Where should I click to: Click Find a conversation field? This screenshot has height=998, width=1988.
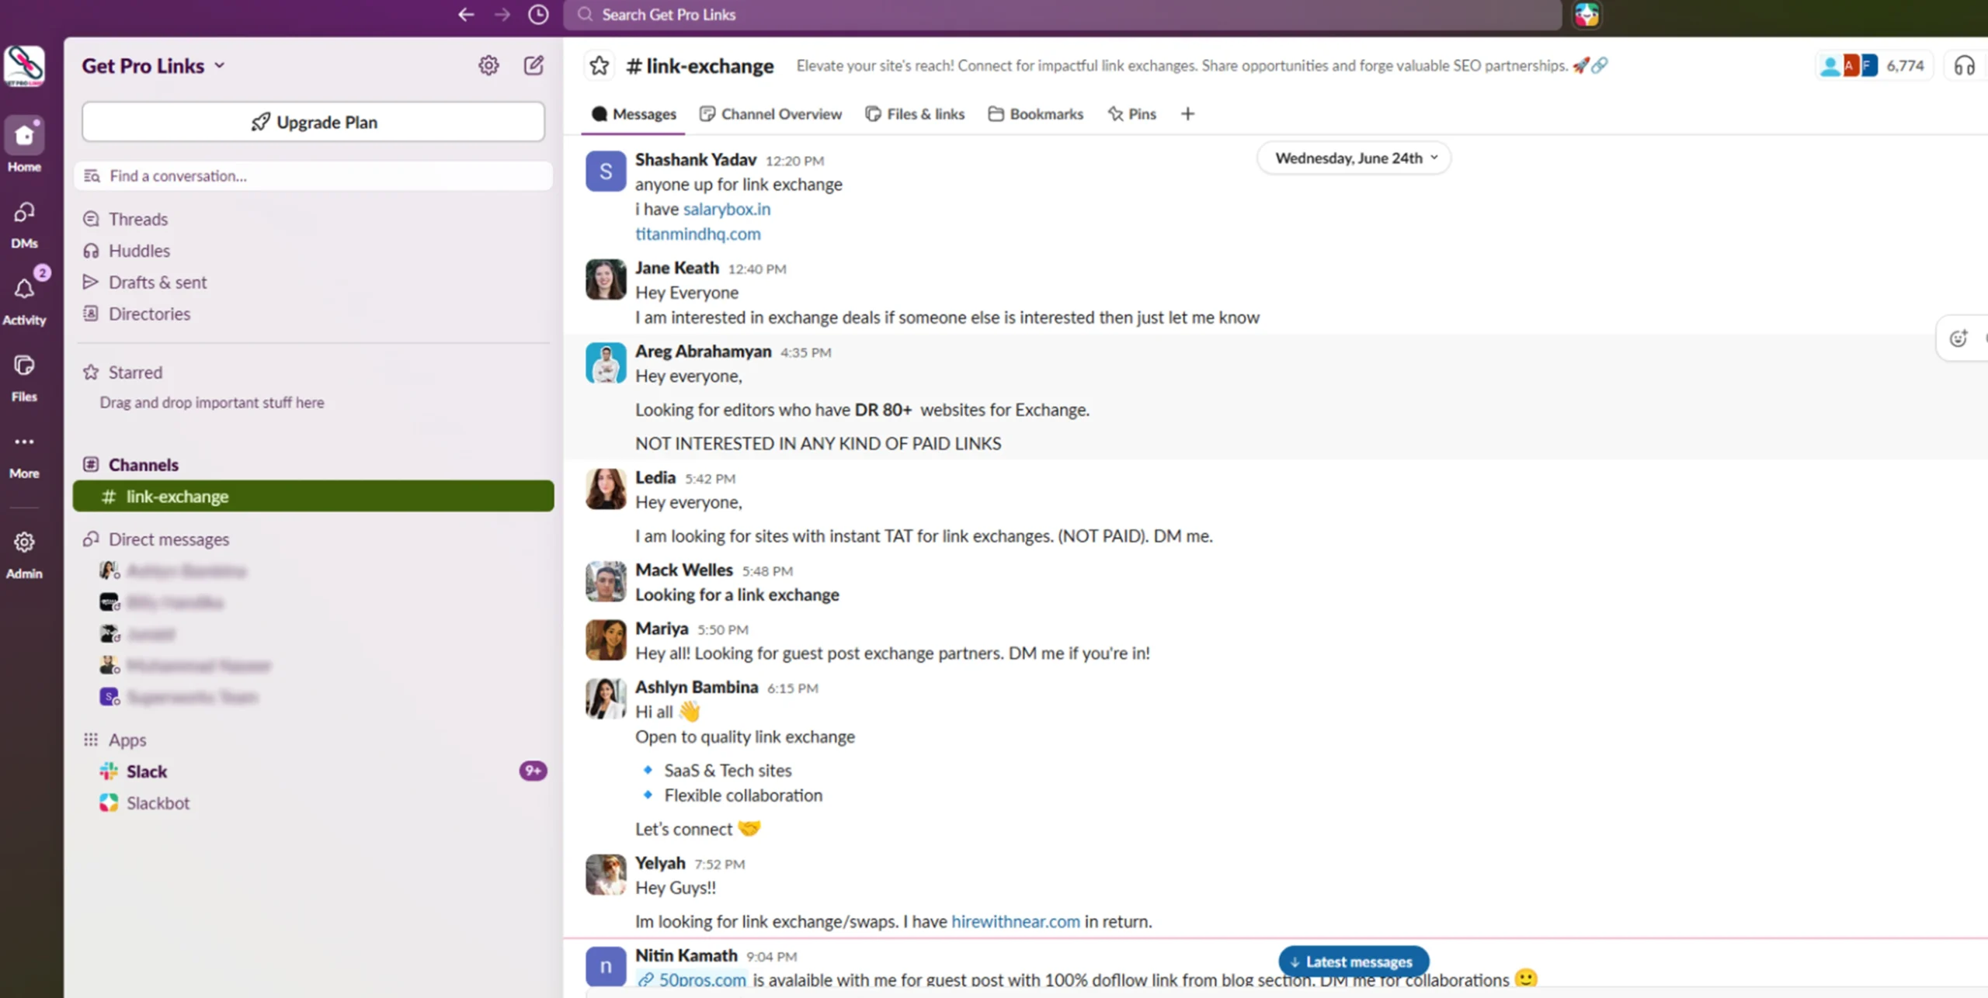[313, 176]
